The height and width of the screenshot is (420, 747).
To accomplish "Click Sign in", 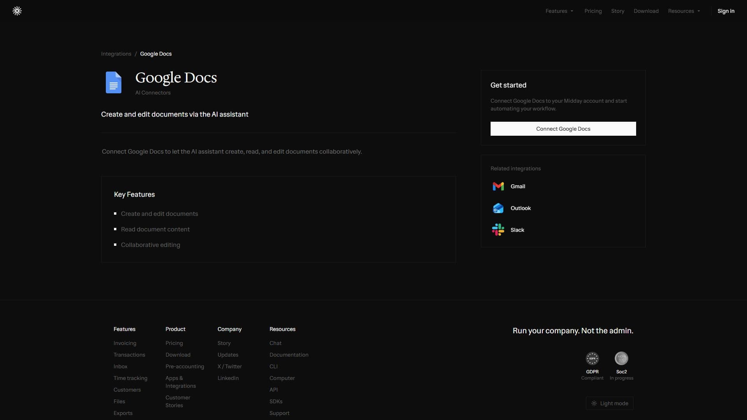I will click(726, 11).
